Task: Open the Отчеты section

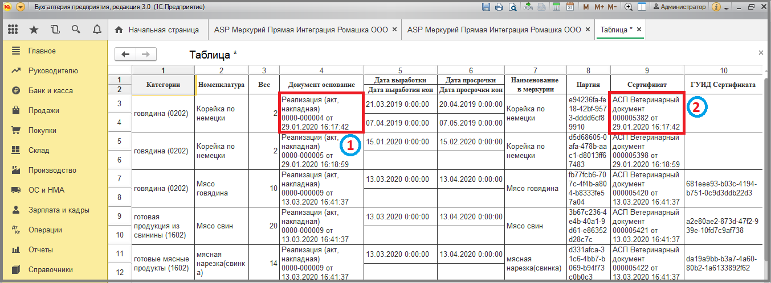Action: pos(54,250)
